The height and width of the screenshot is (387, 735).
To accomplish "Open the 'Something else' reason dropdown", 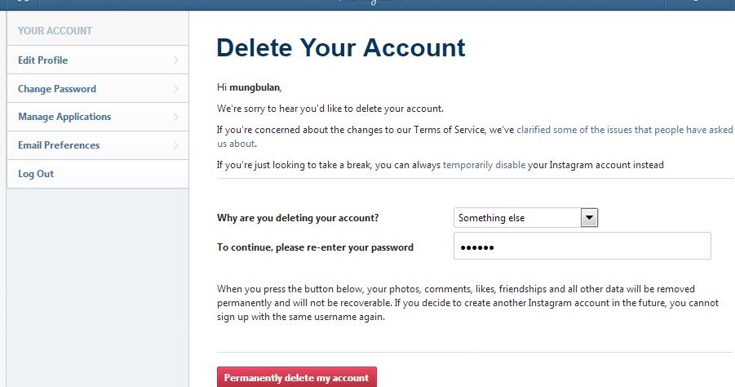I will [517, 218].
